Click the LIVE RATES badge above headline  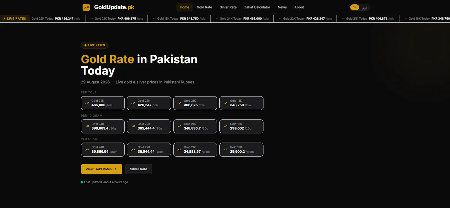coord(95,45)
